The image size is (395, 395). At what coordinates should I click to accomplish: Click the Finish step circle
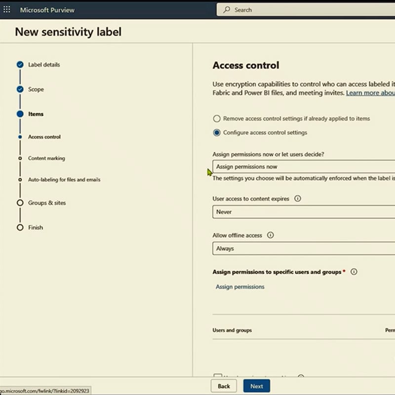(x=20, y=227)
